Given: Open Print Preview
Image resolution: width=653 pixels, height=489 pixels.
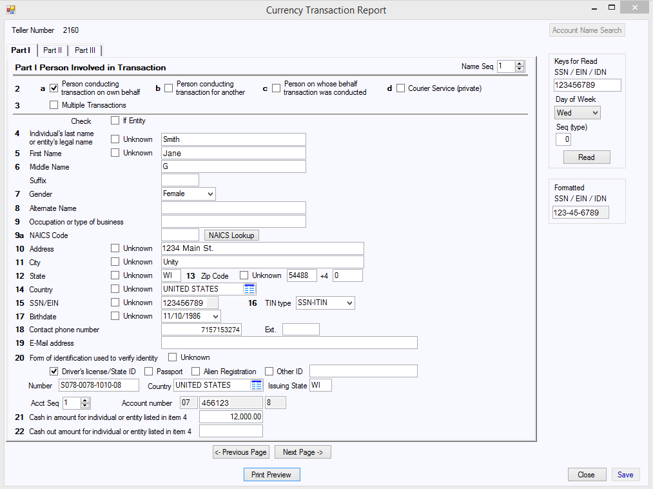Looking at the screenshot, I should coord(271,475).
